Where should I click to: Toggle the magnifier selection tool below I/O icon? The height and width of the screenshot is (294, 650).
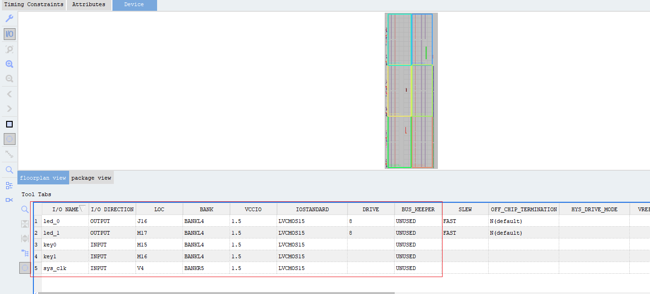tap(9, 49)
